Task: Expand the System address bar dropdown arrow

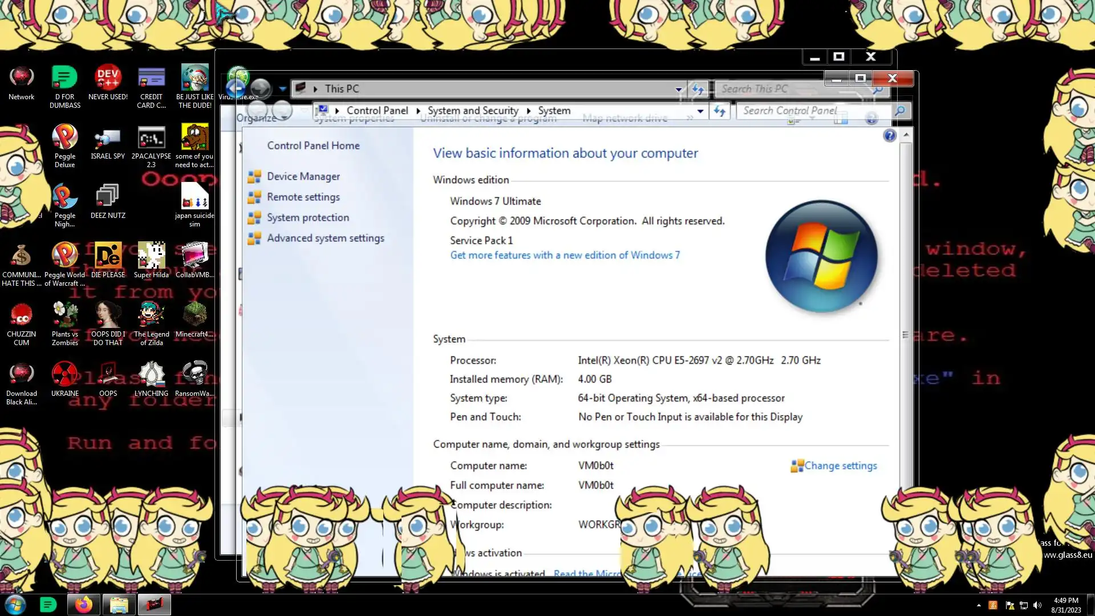Action: 700,111
